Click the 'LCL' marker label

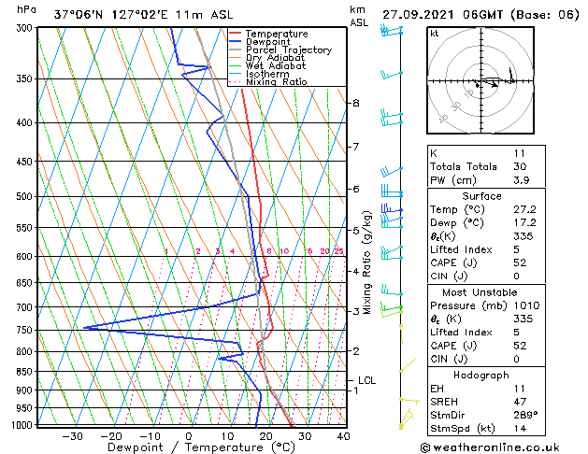366,380
